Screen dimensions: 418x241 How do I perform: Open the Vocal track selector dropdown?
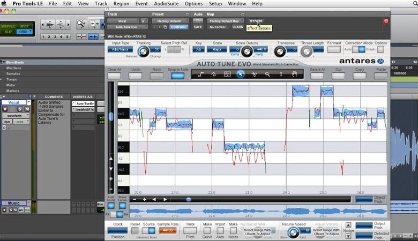(x=123, y=21)
